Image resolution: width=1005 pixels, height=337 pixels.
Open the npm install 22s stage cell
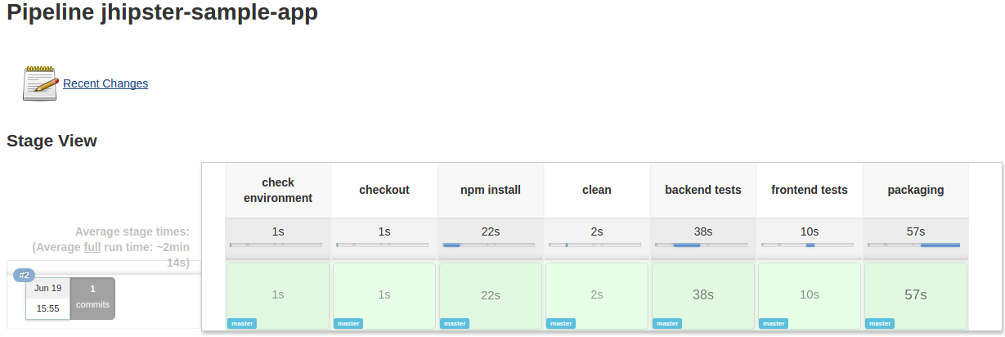[x=491, y=294]
